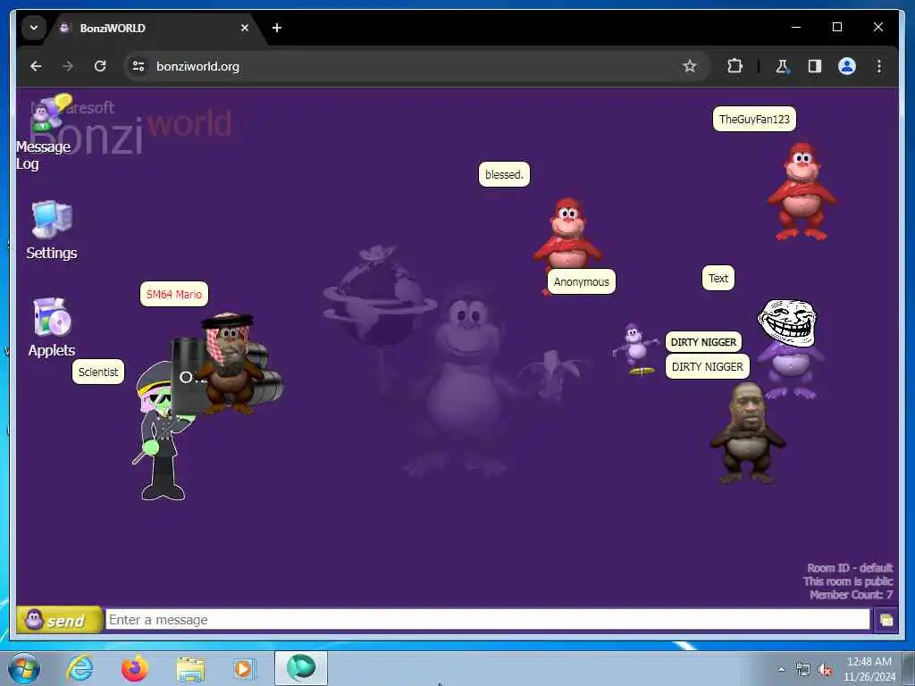Toggle the browser side panel
The height and width of the screenshot is (686, 915).
tap(815, 66)
